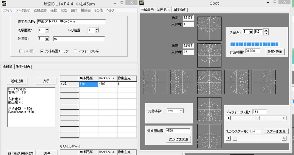
Task: Click the top spot diagram for 8.7174
Action: 209,29
